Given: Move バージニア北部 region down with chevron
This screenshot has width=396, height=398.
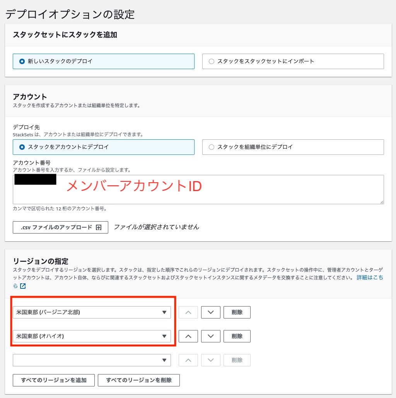Looking at the screenshot, I should pos(211,312).
